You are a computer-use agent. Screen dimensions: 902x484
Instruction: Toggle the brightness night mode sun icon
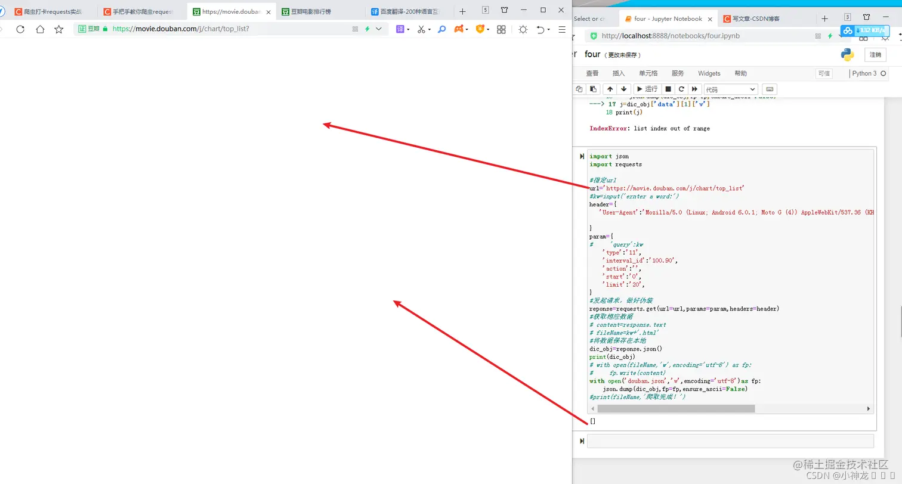(x=523, y=29)
